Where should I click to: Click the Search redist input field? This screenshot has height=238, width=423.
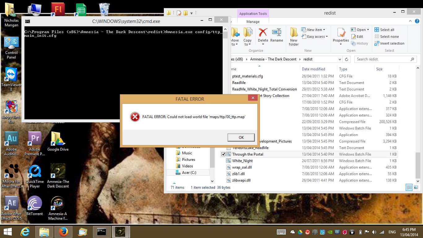pos(385,59)
